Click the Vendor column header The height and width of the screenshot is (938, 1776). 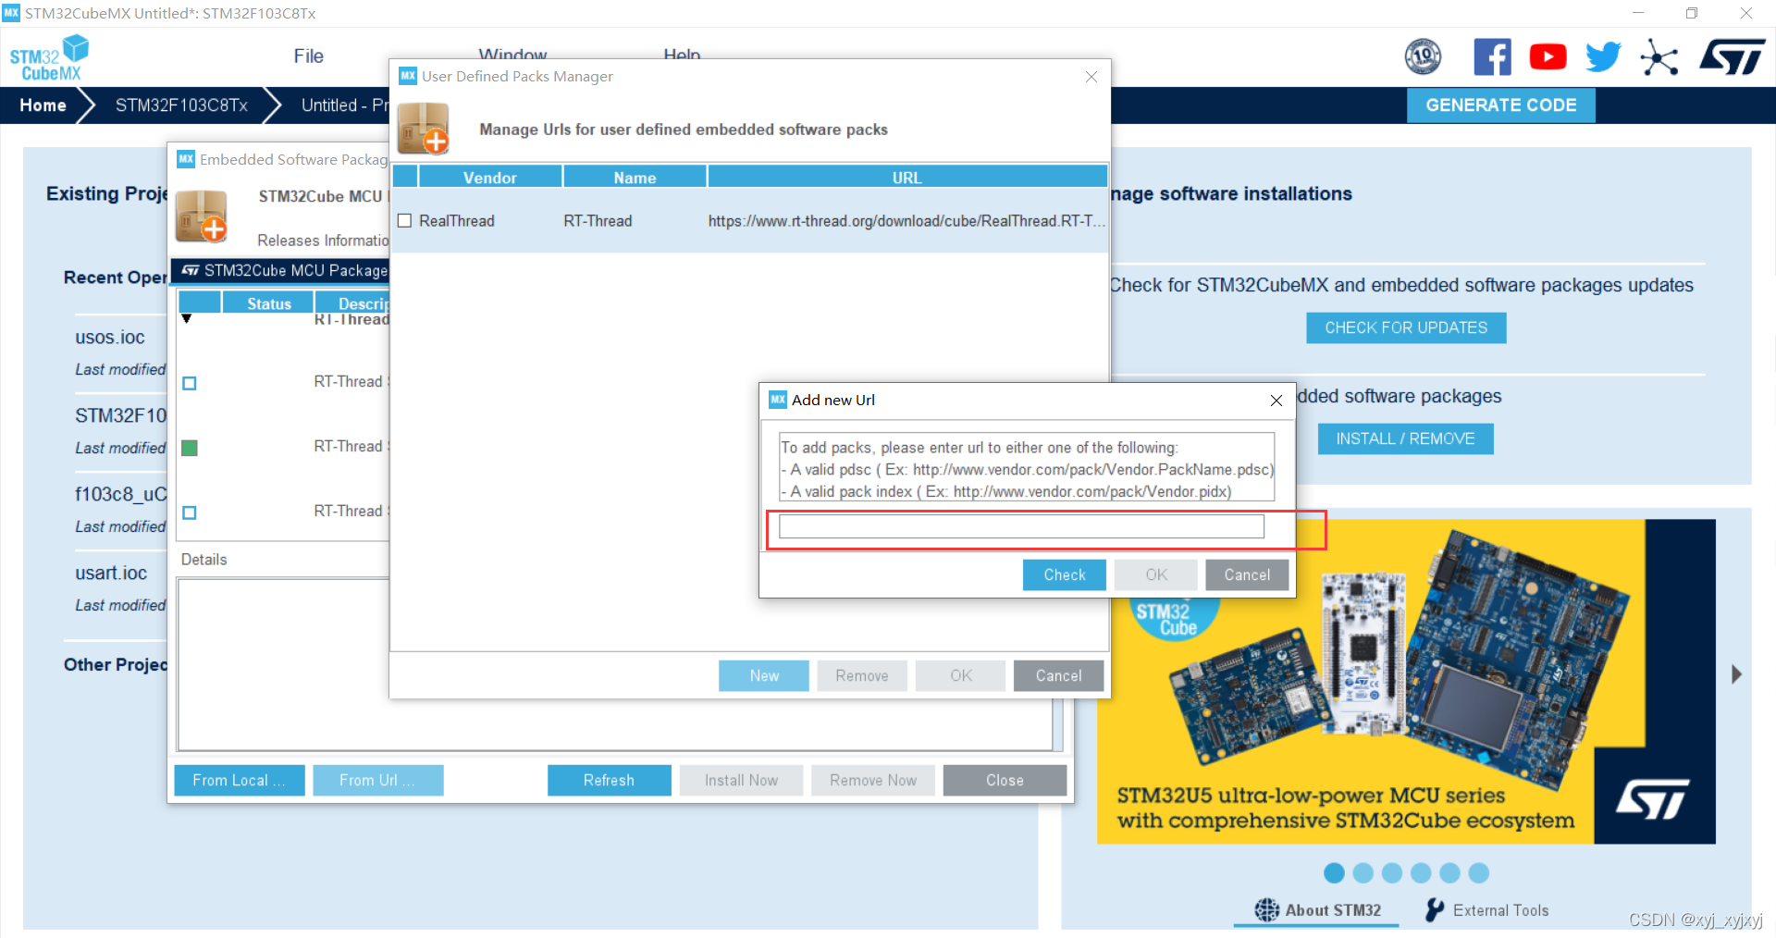(x=489, y=177)
